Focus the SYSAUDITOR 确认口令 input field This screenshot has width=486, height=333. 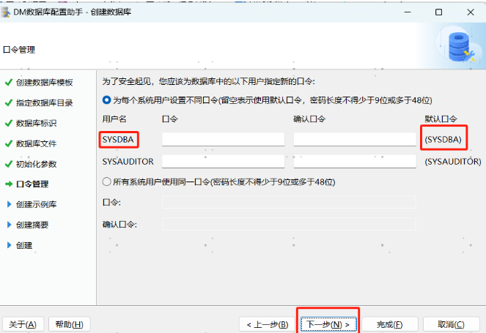point(355,162)
